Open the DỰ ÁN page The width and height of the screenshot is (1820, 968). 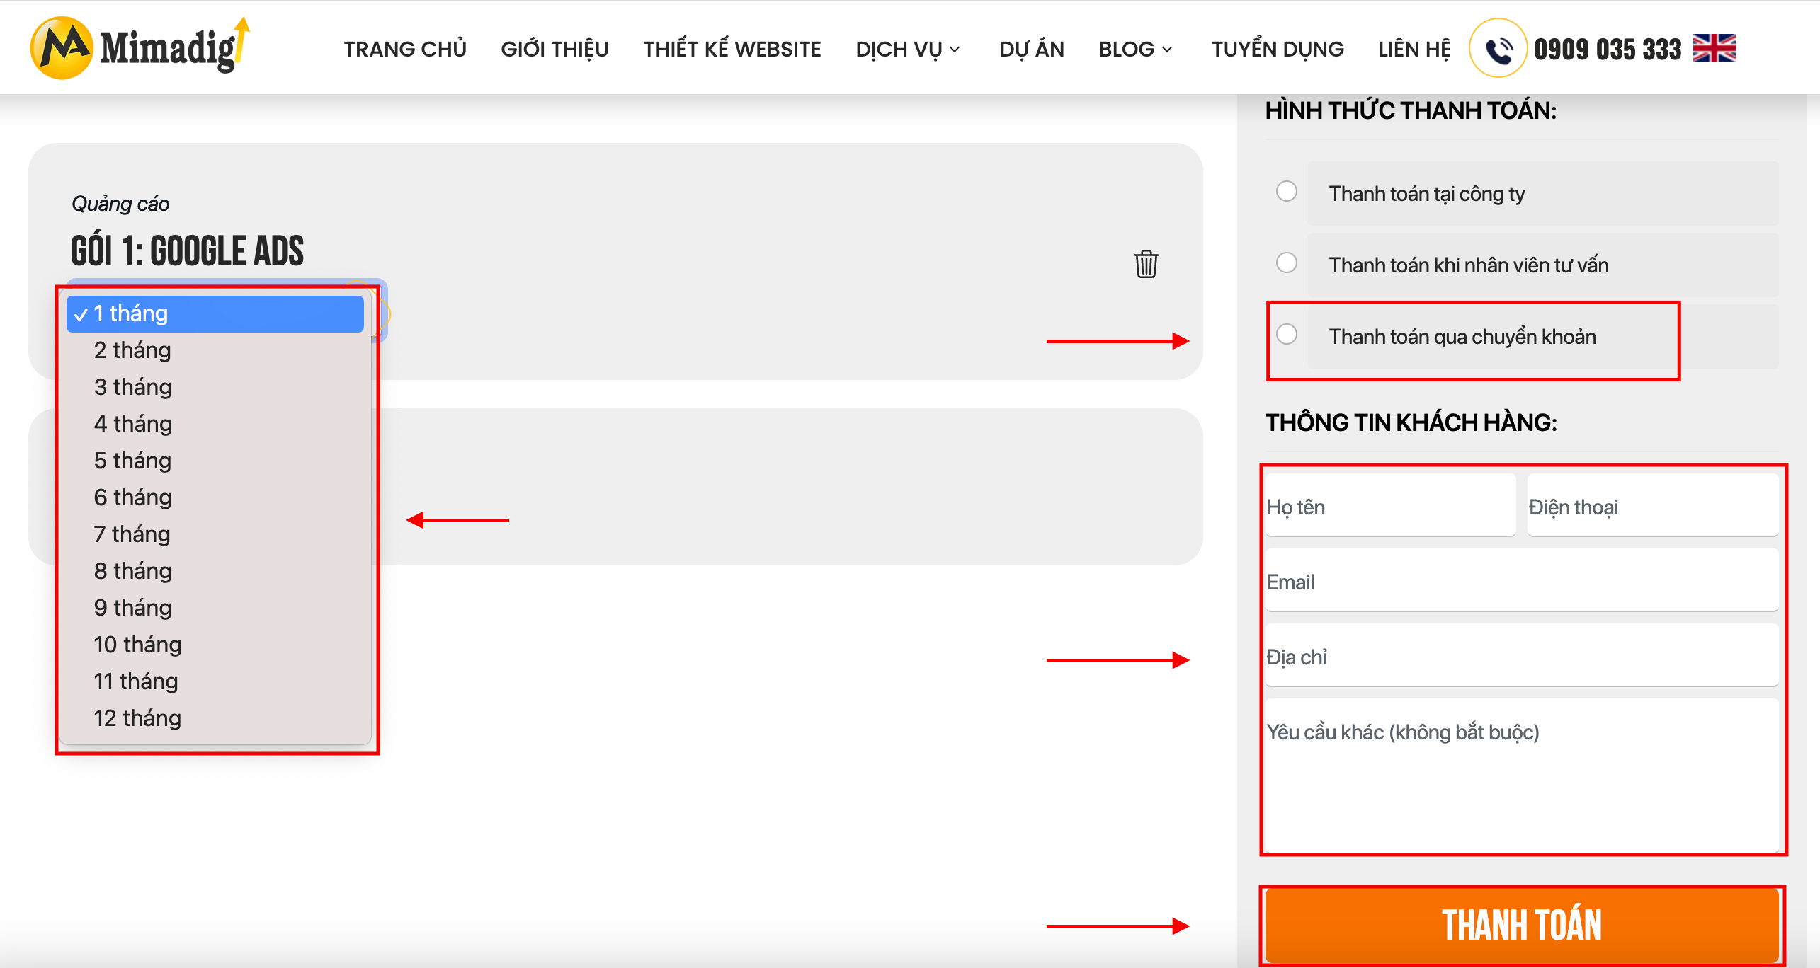tap(1031, 49)
